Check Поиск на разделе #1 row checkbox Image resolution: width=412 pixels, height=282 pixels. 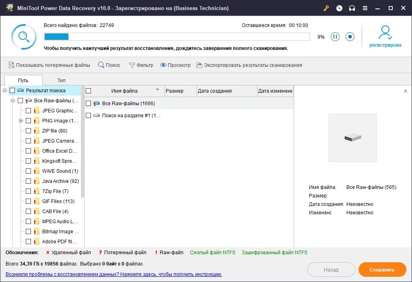tap(89, 116)
